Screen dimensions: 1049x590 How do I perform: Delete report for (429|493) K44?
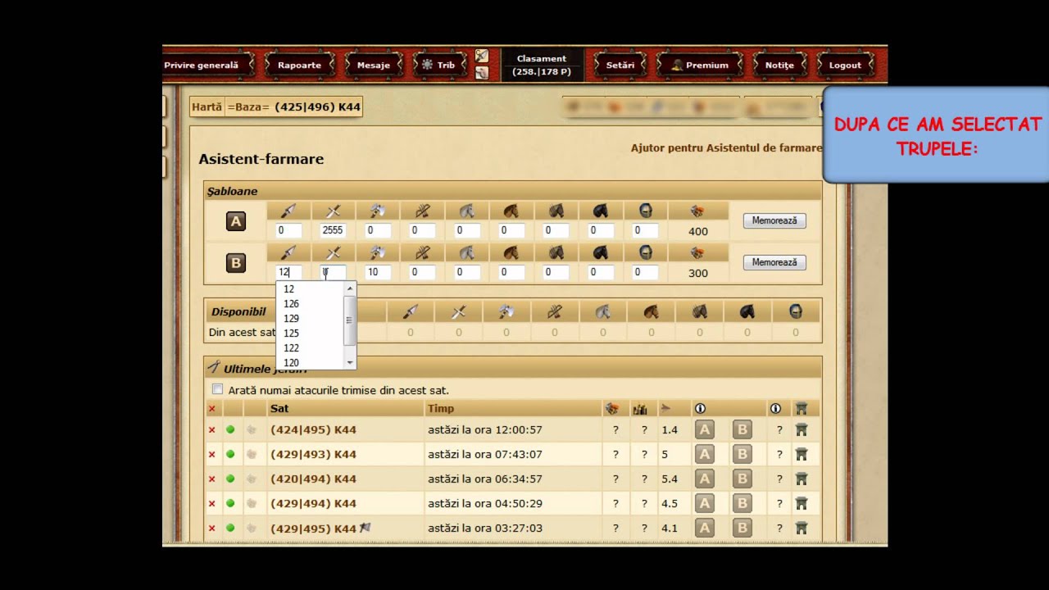pos(212,455)
